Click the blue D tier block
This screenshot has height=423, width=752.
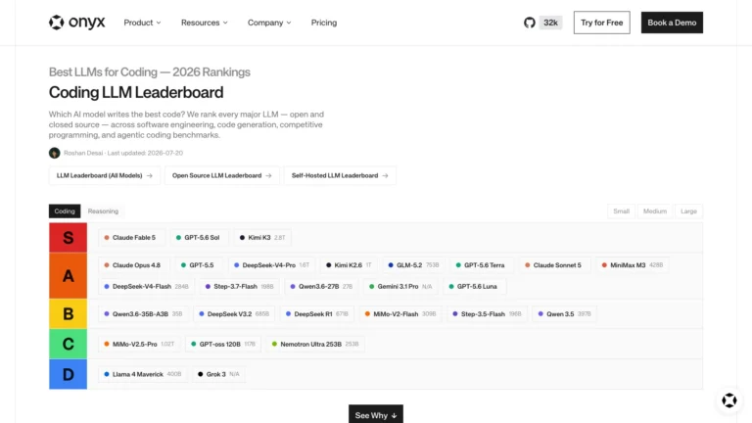click(69, 374)
